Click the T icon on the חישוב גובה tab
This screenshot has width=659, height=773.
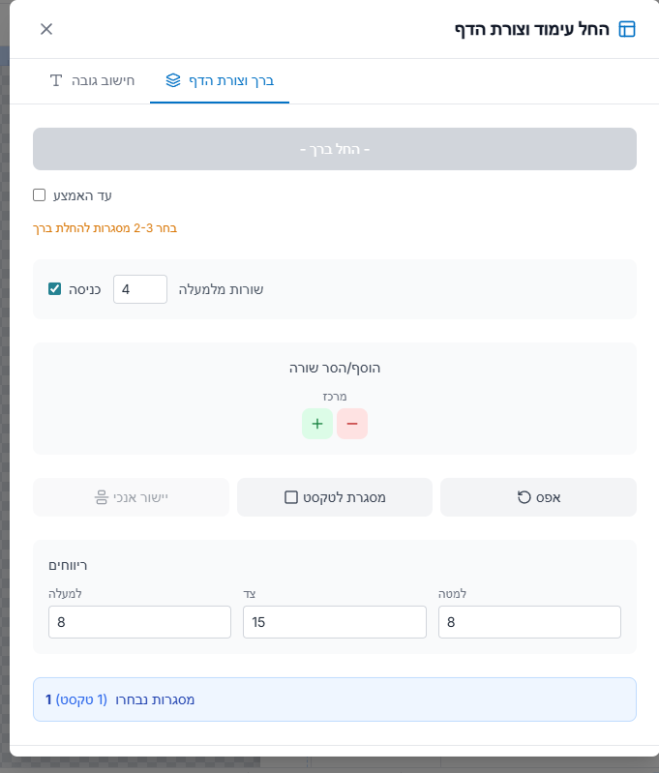tap(56, 80)
